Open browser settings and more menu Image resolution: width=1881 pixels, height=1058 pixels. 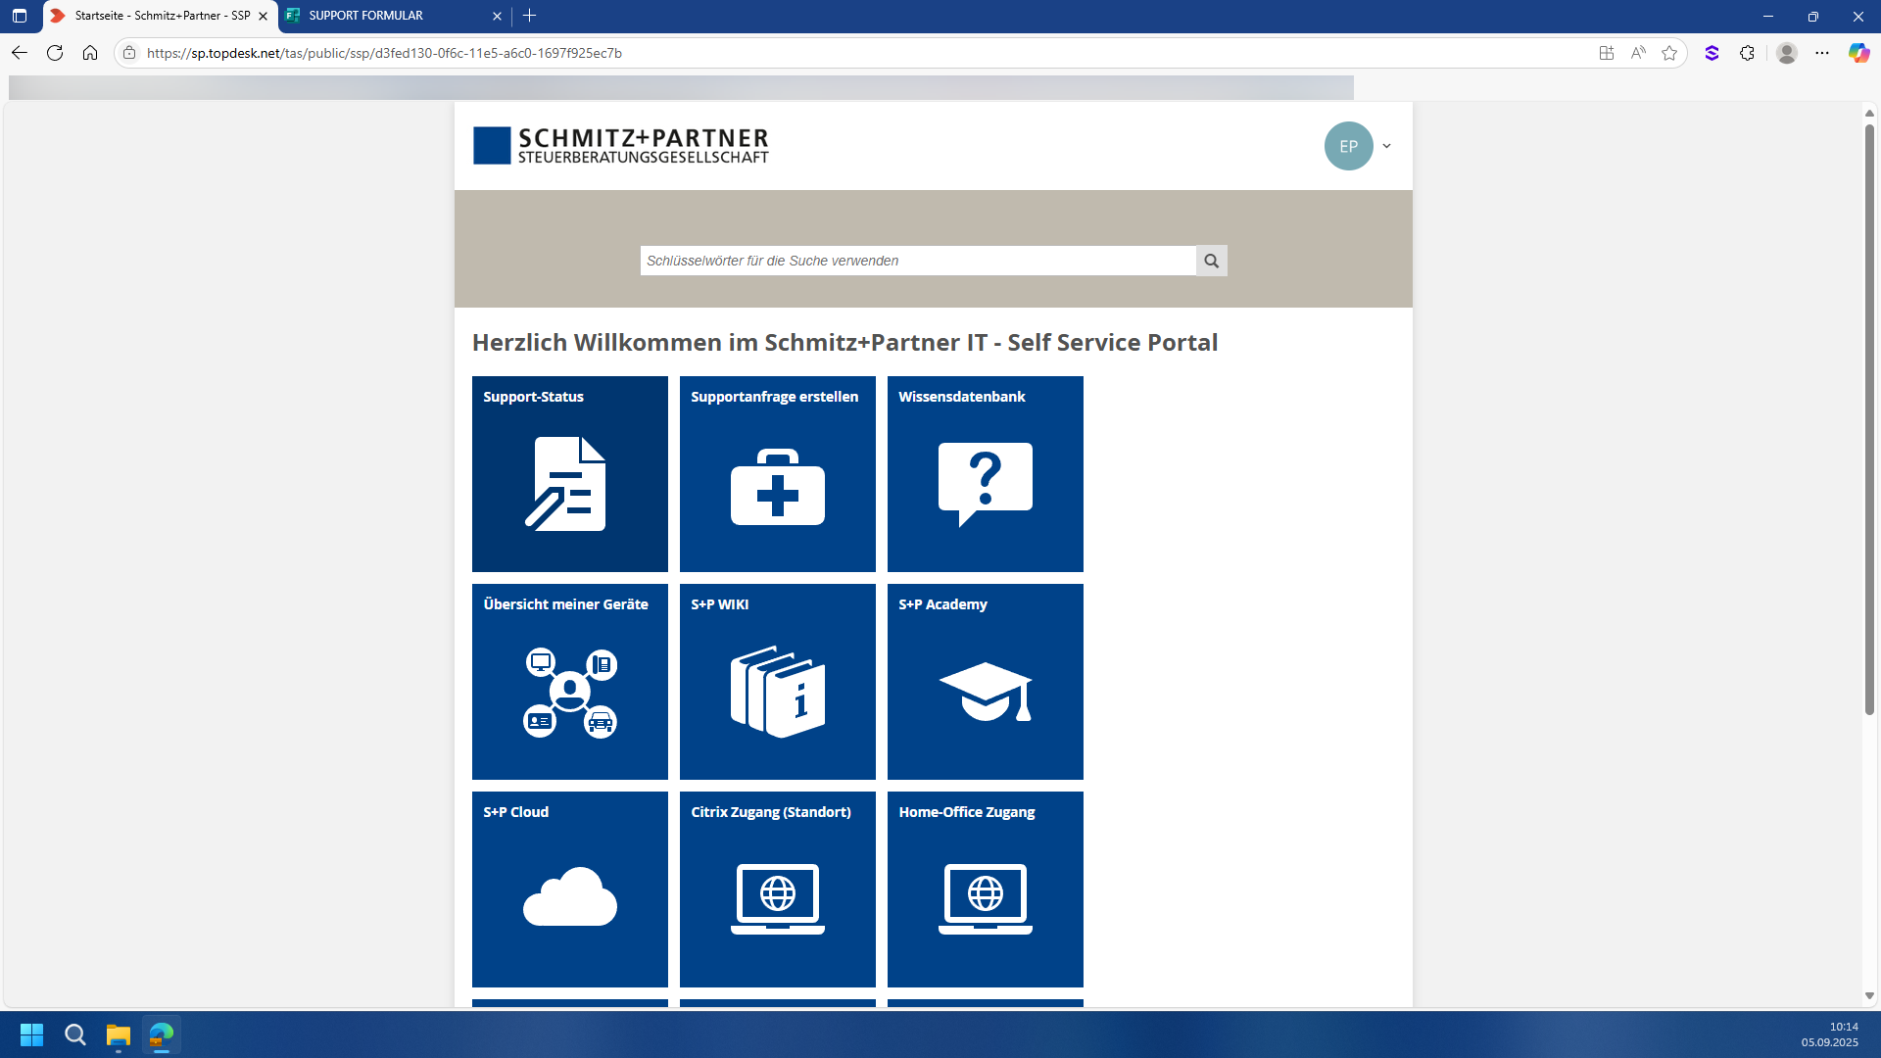click(x=1821, y=53)
